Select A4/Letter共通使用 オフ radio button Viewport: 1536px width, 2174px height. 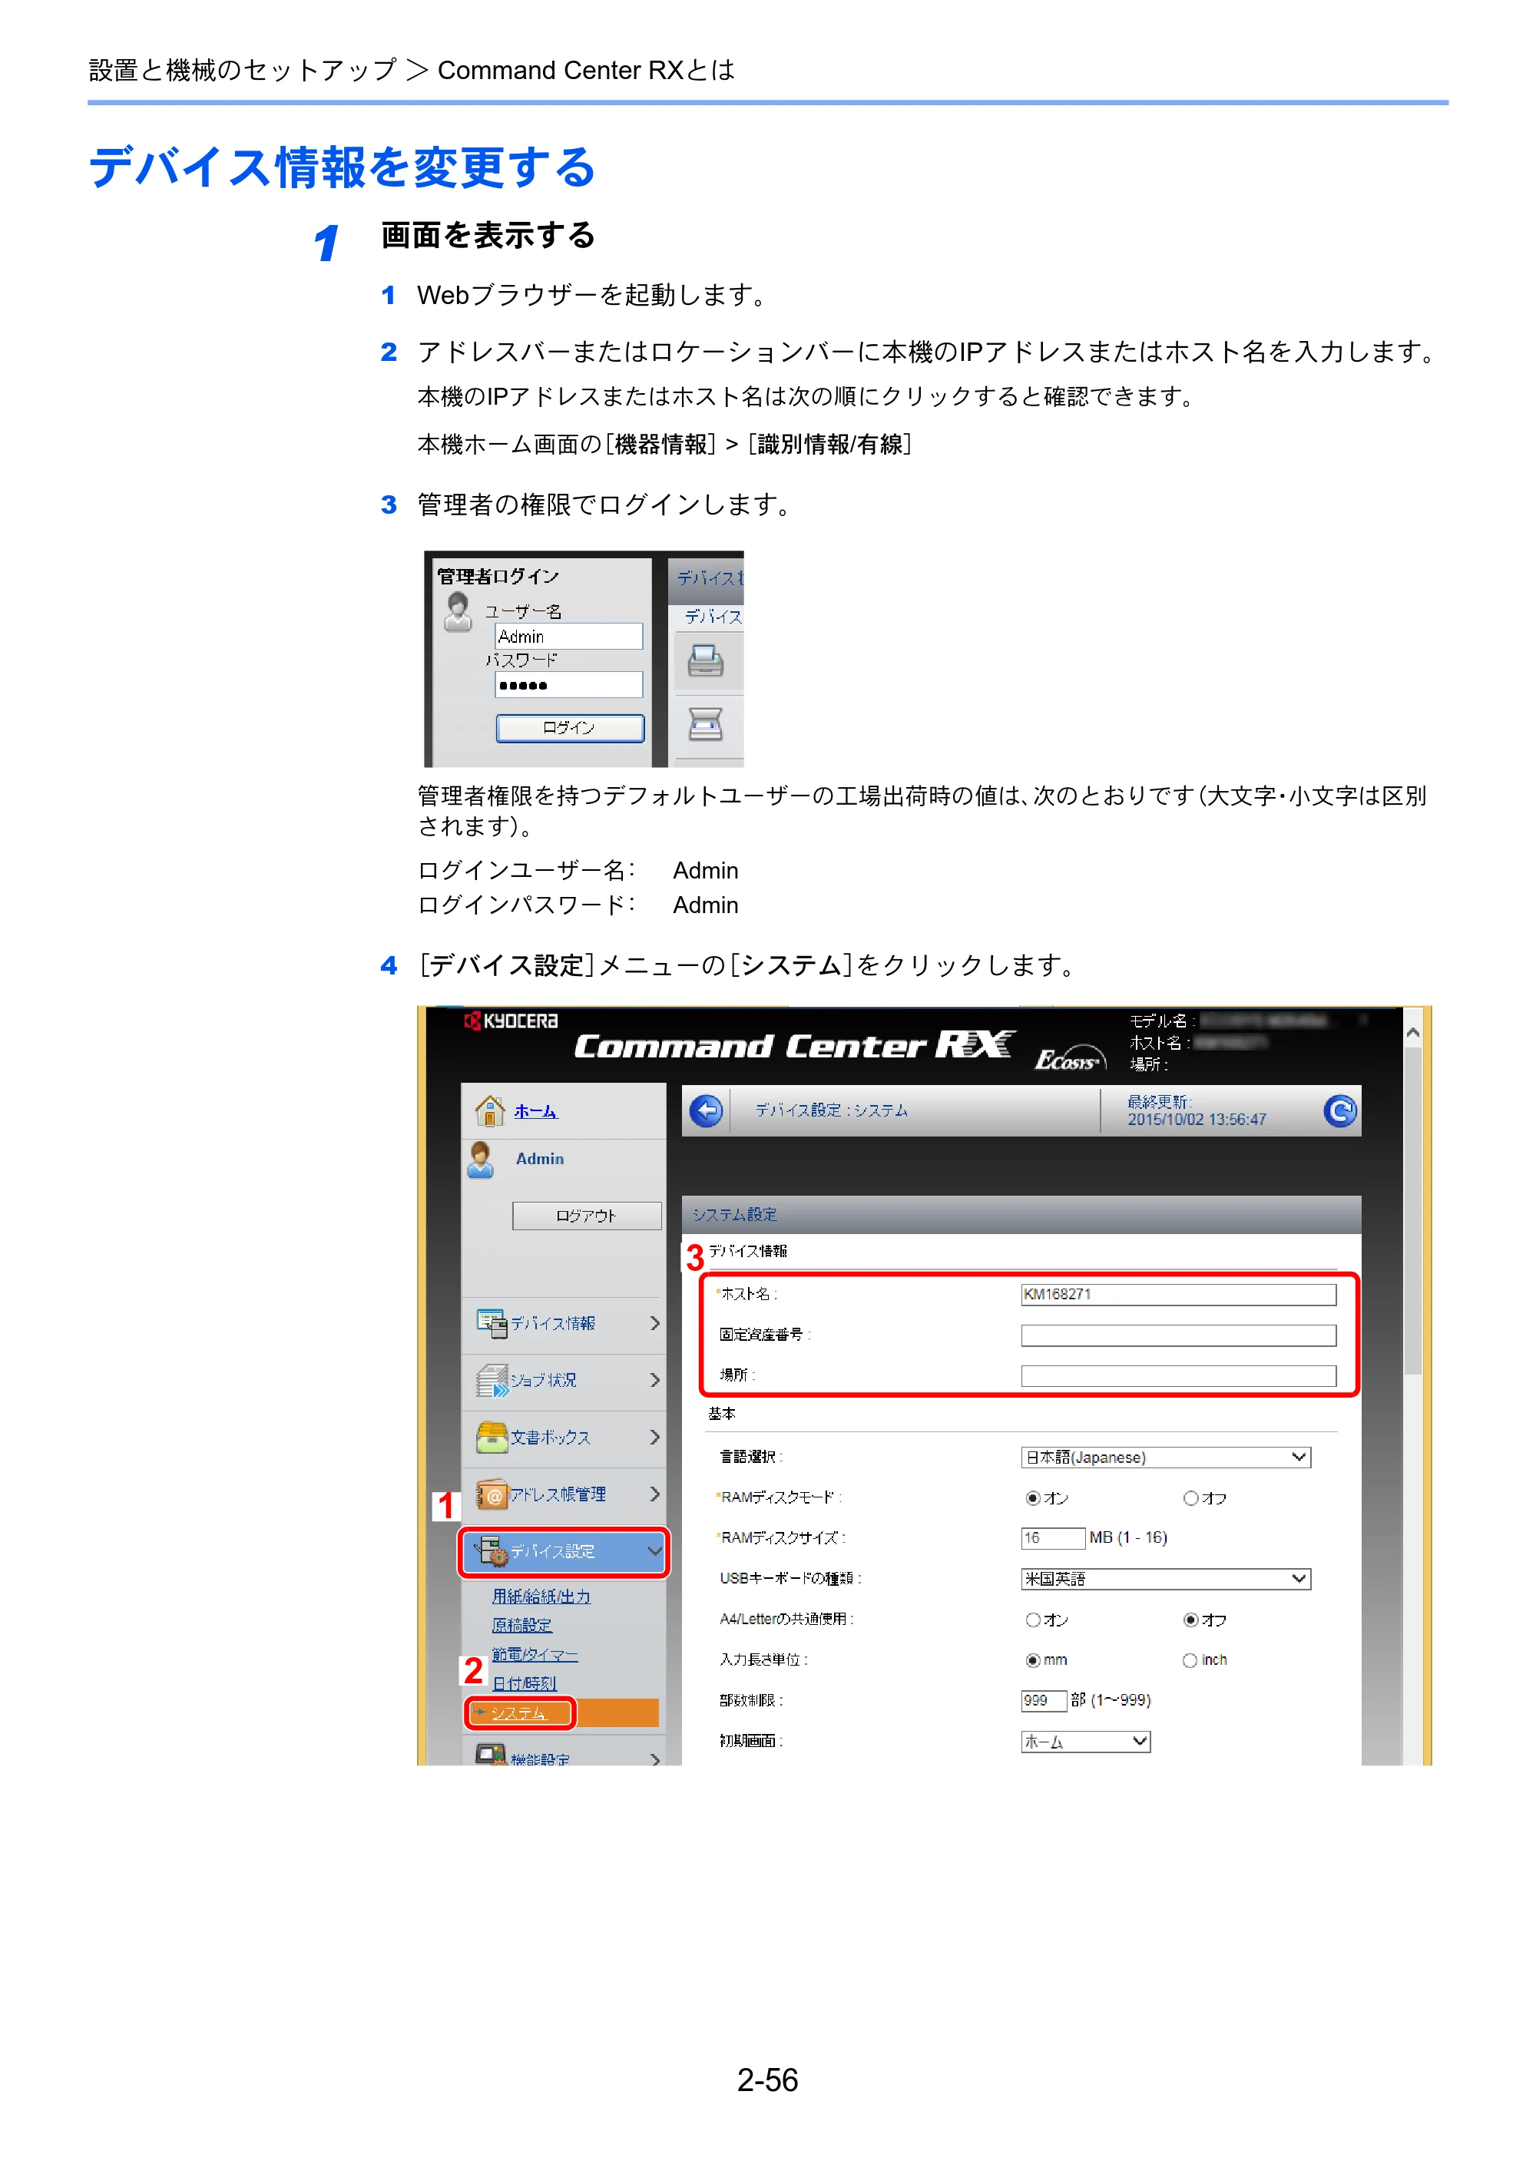pos(1190,1620)
